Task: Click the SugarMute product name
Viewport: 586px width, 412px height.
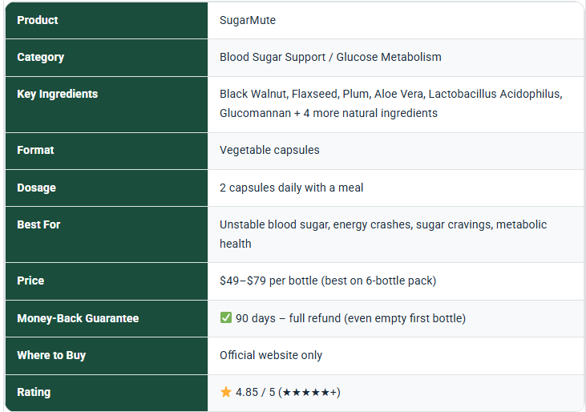Action: (248, 20)
